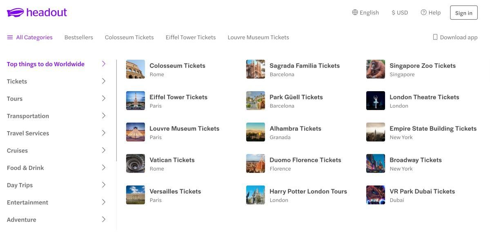Open the $ USD currency selector
490x233 pixels.
(400, 13)
